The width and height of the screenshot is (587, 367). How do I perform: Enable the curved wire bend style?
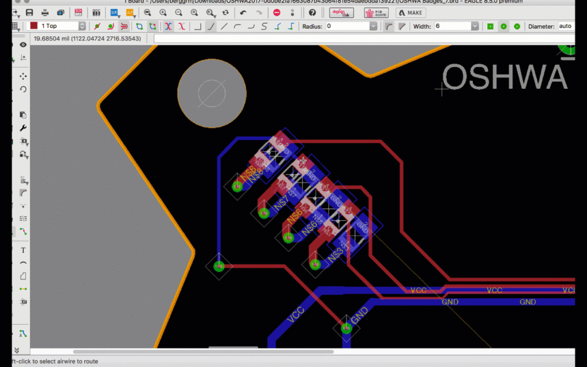pos(238,26)
